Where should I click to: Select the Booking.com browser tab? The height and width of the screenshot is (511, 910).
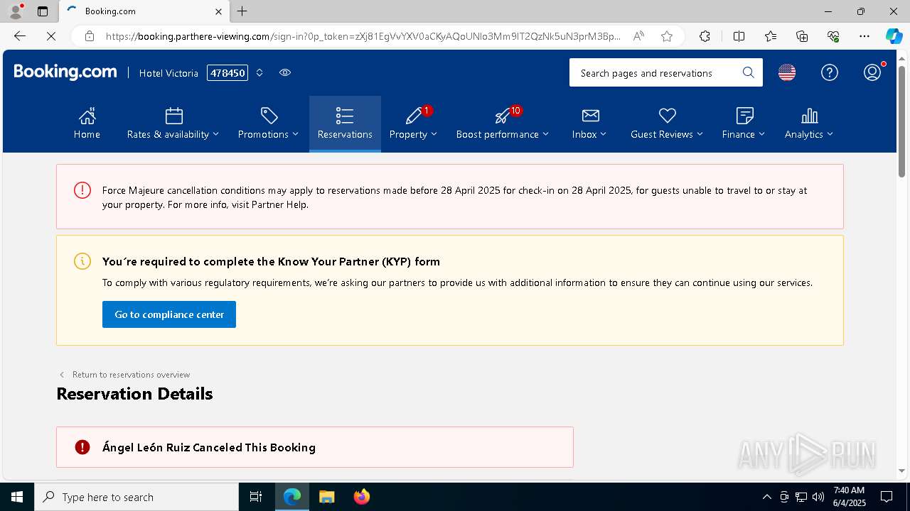point(144,11)
